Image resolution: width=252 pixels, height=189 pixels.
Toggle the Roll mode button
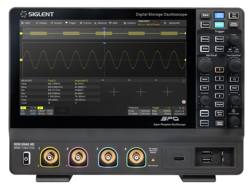(234, 88)
